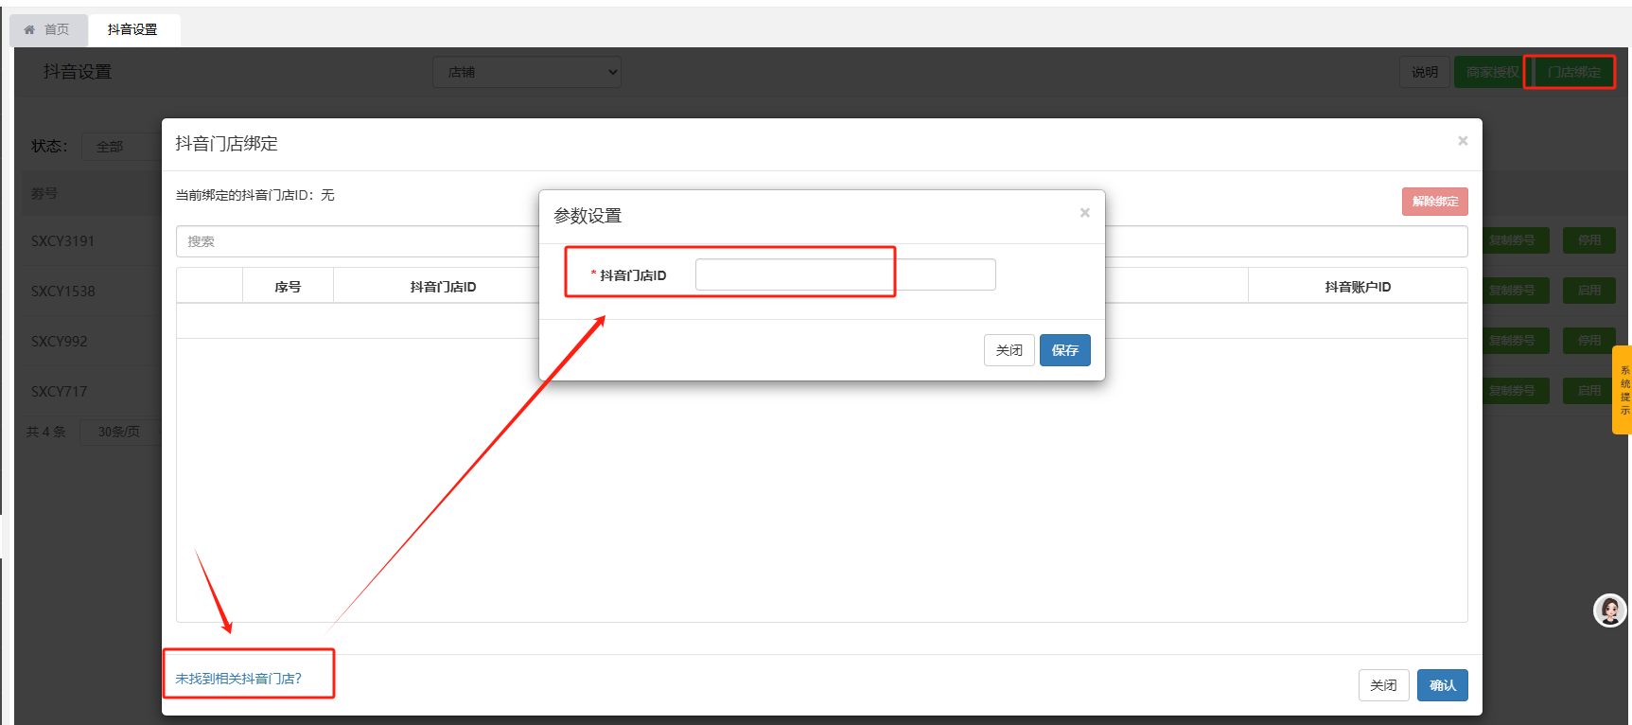Viewport: 1632px width, 725px height.
Task: Click the 说明 button
Action: 1424,72
